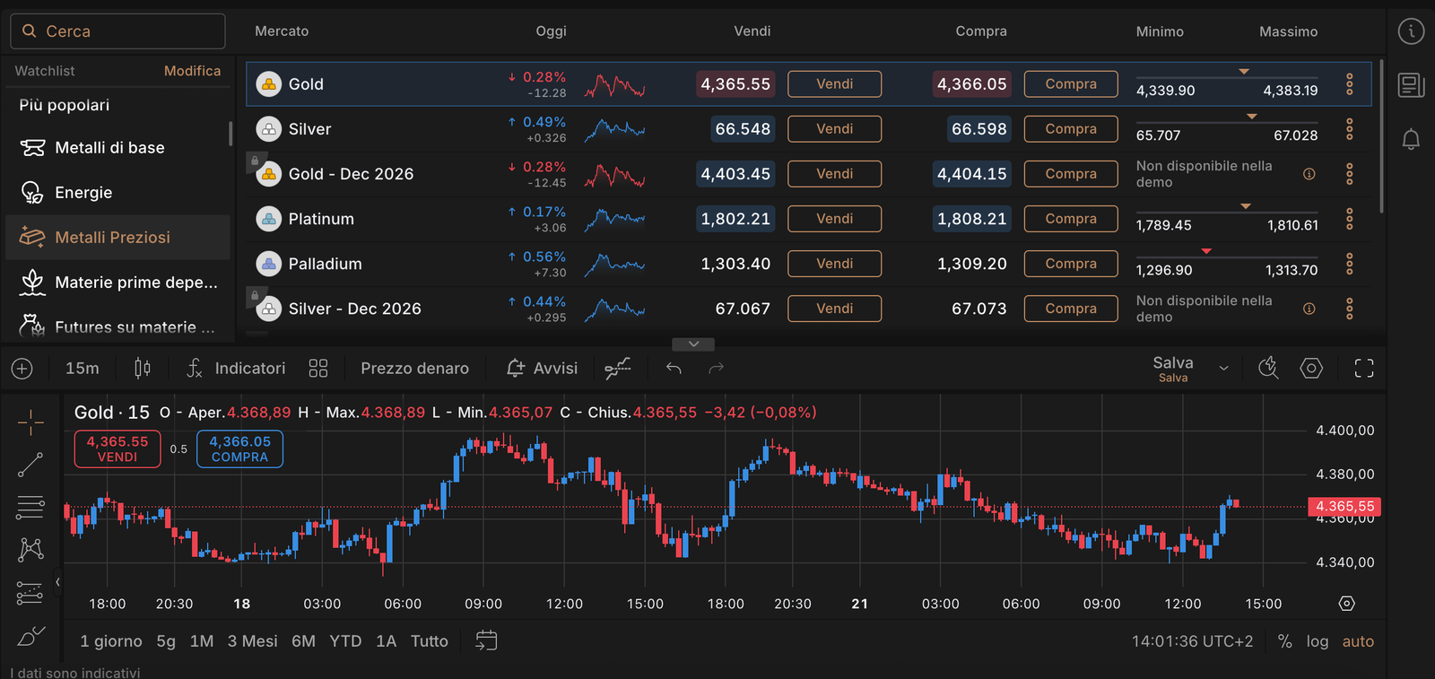Click the blue COMPRA 4,366.05 chart box
Image resolution: width=1435 pixels, height=679 pixels.
tap(239, 448)
